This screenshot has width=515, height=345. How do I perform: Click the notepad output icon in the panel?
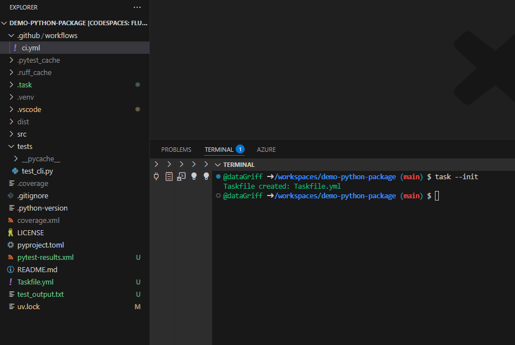pyautogui.click(x=169, y=176)
